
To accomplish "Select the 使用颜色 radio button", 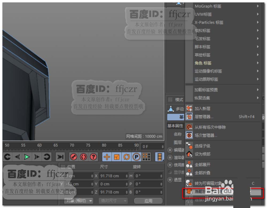I will click(170, 165).
